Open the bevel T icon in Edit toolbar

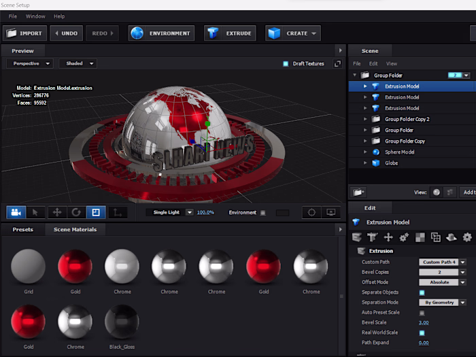(x=372, y=237)
